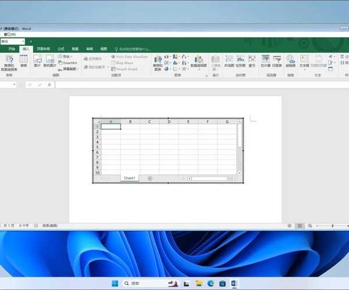This screenshot has height=290, width=349.
Task: Expand the Name Box dropdown arrow
Action: (x=15, y=85)
